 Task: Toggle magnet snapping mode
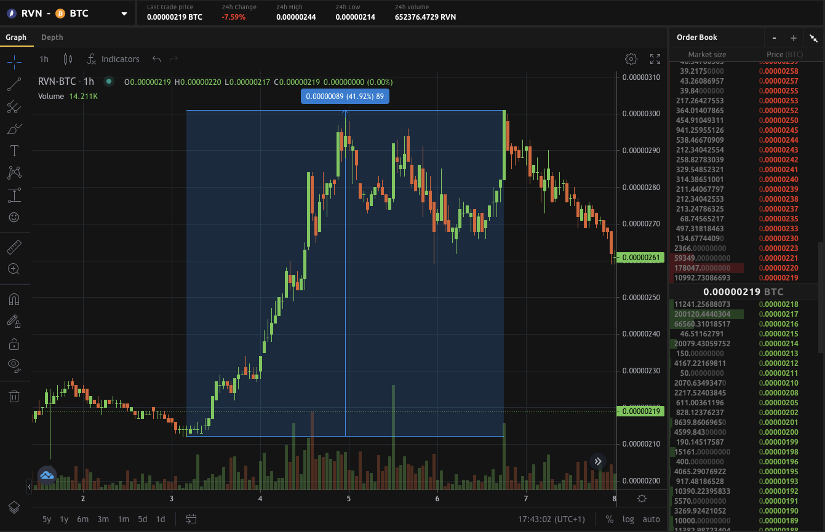[x=14, y=299]
